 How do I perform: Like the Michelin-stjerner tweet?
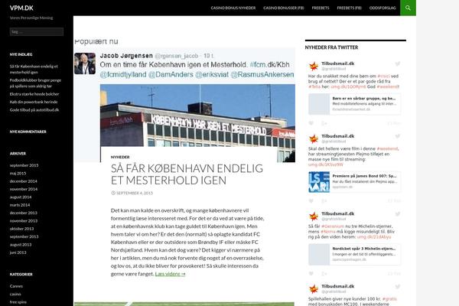[x=311, y=274]
